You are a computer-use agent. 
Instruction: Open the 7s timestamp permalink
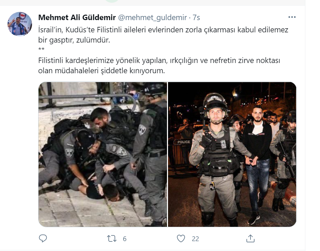pyautogui.click(x=196, y=17)
